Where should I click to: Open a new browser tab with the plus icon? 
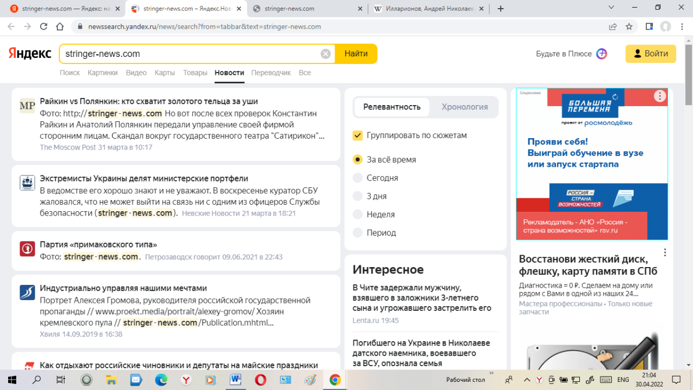pyautogui.click(x=501, y=9)
